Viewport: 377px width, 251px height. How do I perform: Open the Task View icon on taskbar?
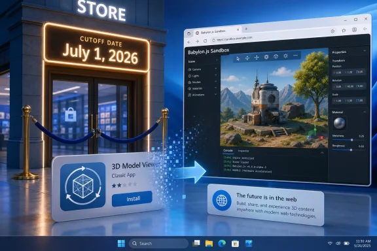[196, 243]
